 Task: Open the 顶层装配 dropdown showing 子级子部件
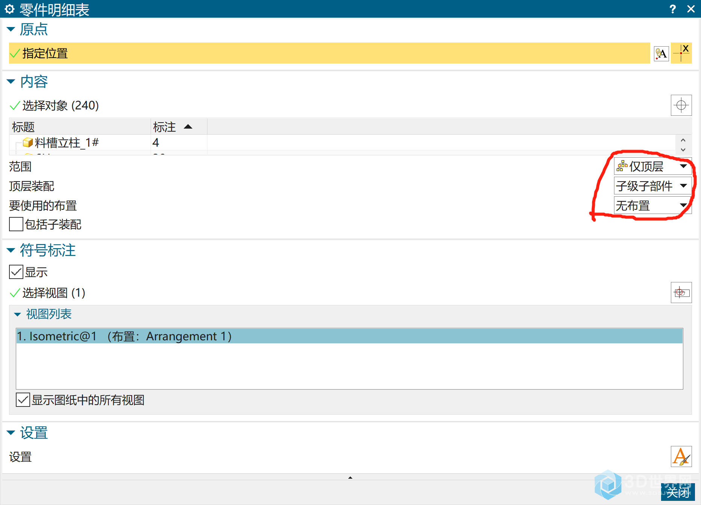click(653, 186)
